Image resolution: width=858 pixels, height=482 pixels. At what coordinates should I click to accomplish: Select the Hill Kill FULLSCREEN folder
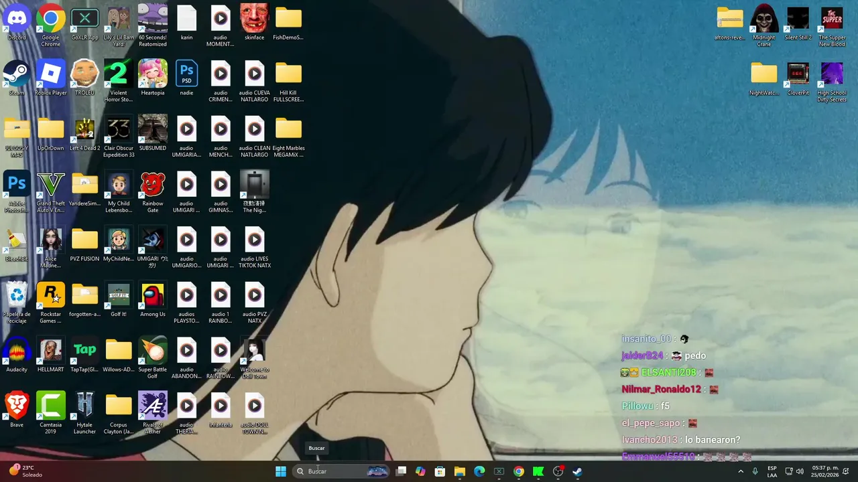coord(288,81)
